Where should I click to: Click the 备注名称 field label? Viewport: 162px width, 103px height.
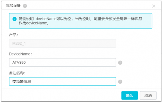point(17,73)
